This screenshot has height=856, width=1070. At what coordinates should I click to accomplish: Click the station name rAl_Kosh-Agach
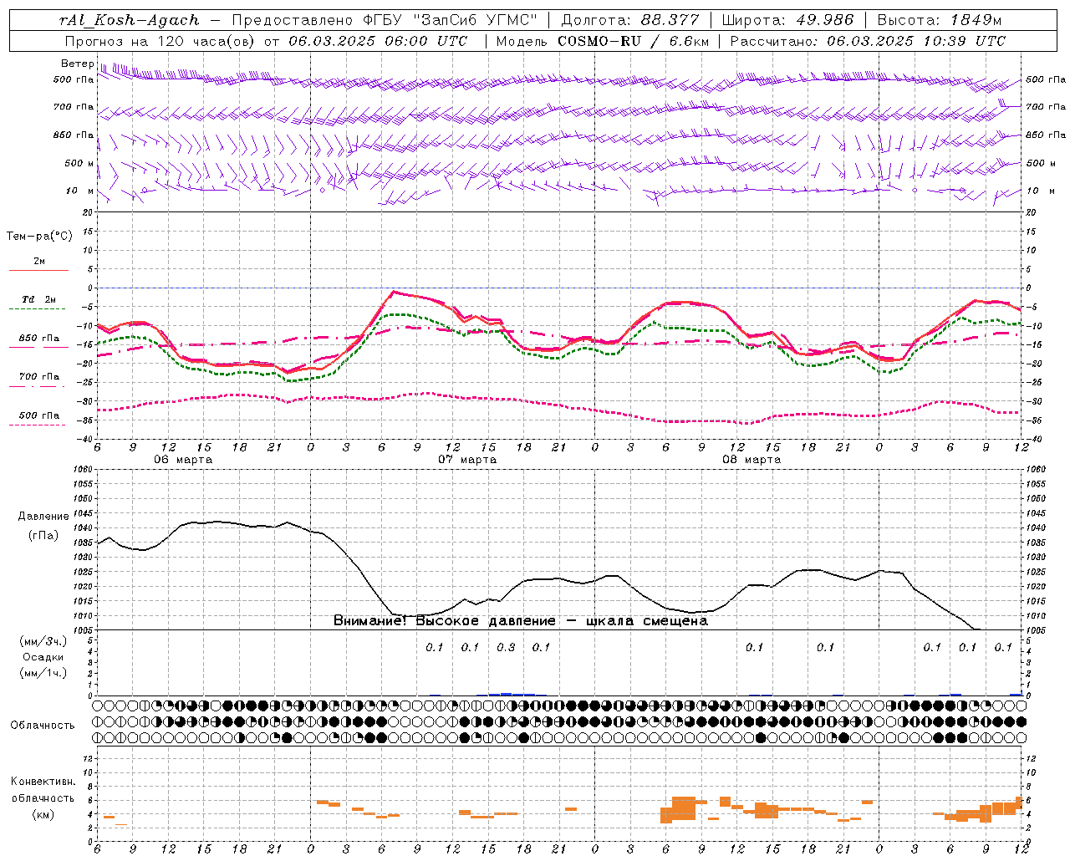point(130,20)
